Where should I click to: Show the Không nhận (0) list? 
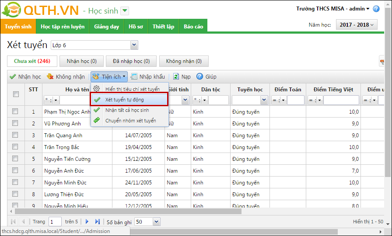[x=184, y=61]
